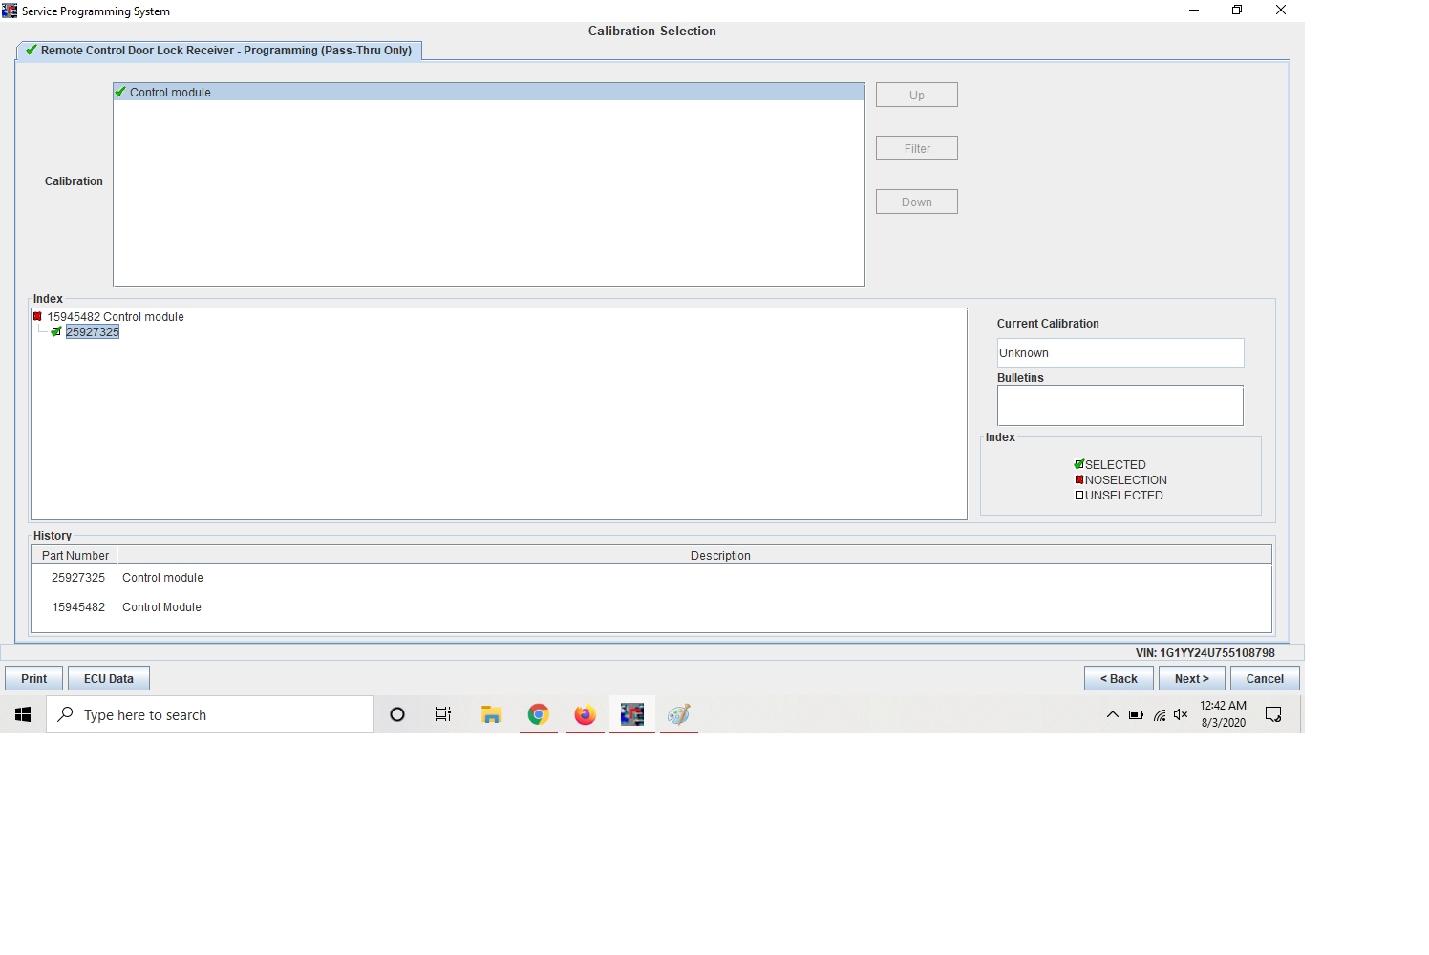Click the UNSELECTED legend icon in Index panel
This screenshot has height=955, width=1429.
pyautogui.click(x=1079, y=496)
